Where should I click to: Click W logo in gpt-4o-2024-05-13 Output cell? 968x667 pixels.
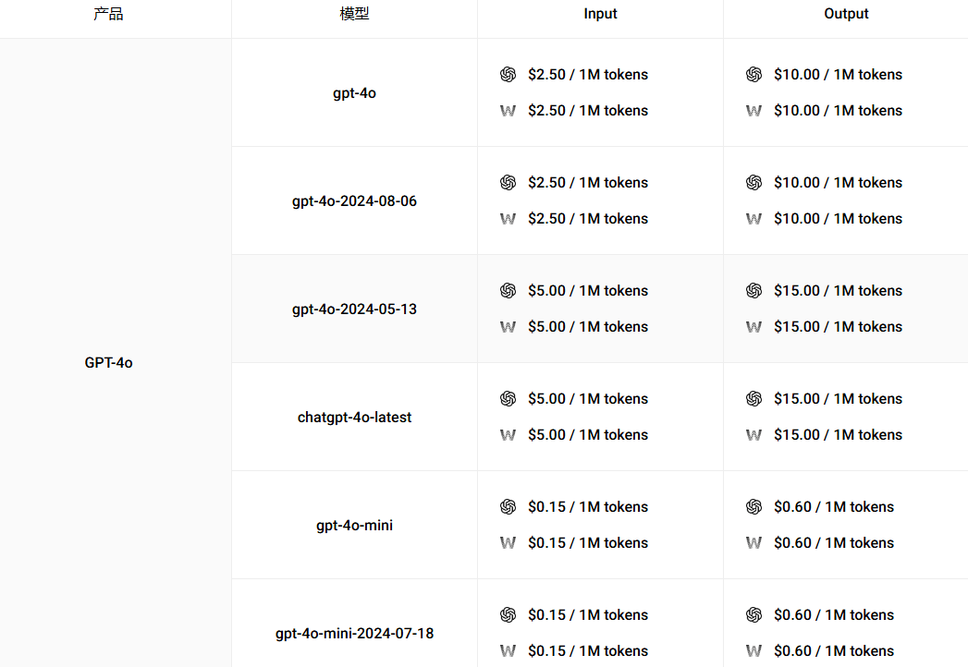[754, 327]
